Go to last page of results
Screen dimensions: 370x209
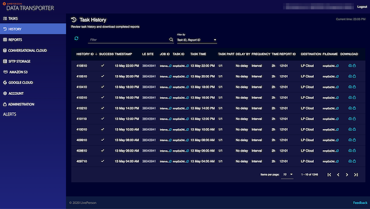click(x=356, y=174)
